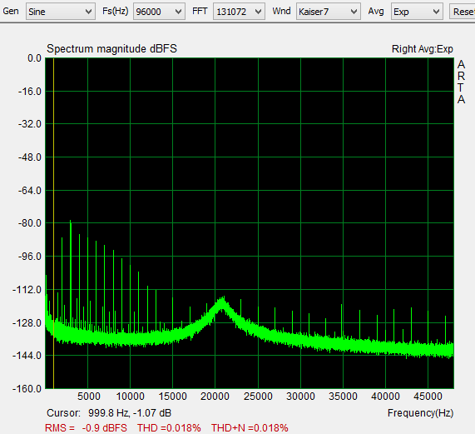Open the Avg averaging dropdown showing Exp
475x434 pixels.
417,12
